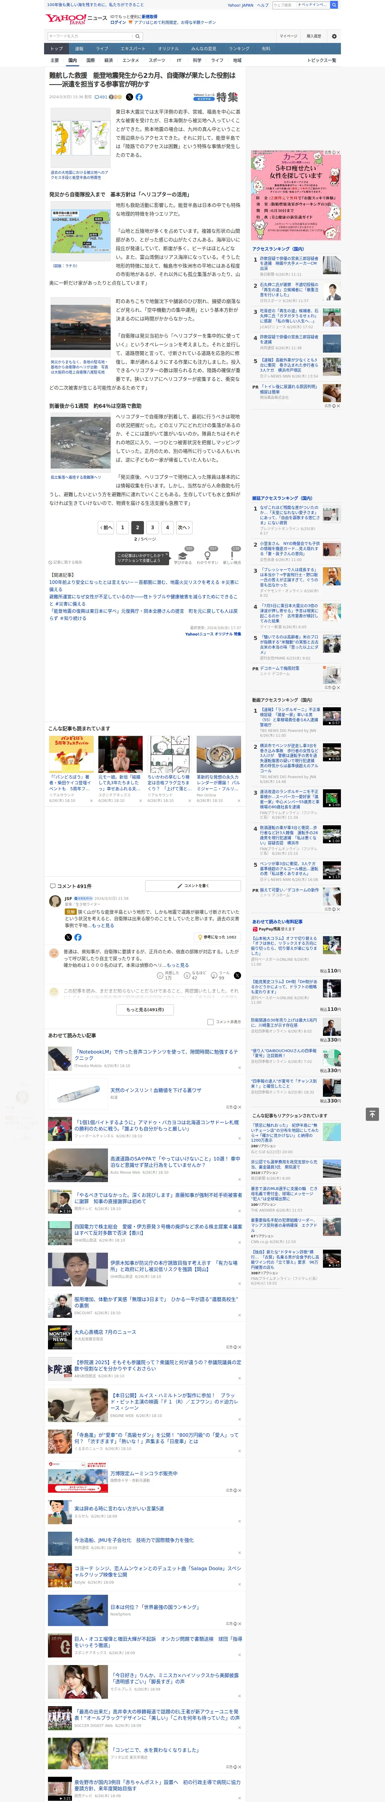Click the わかりやすい light bulb reaction
The width and height of the screenshot is (385, 1802).
tap(207, 557)
